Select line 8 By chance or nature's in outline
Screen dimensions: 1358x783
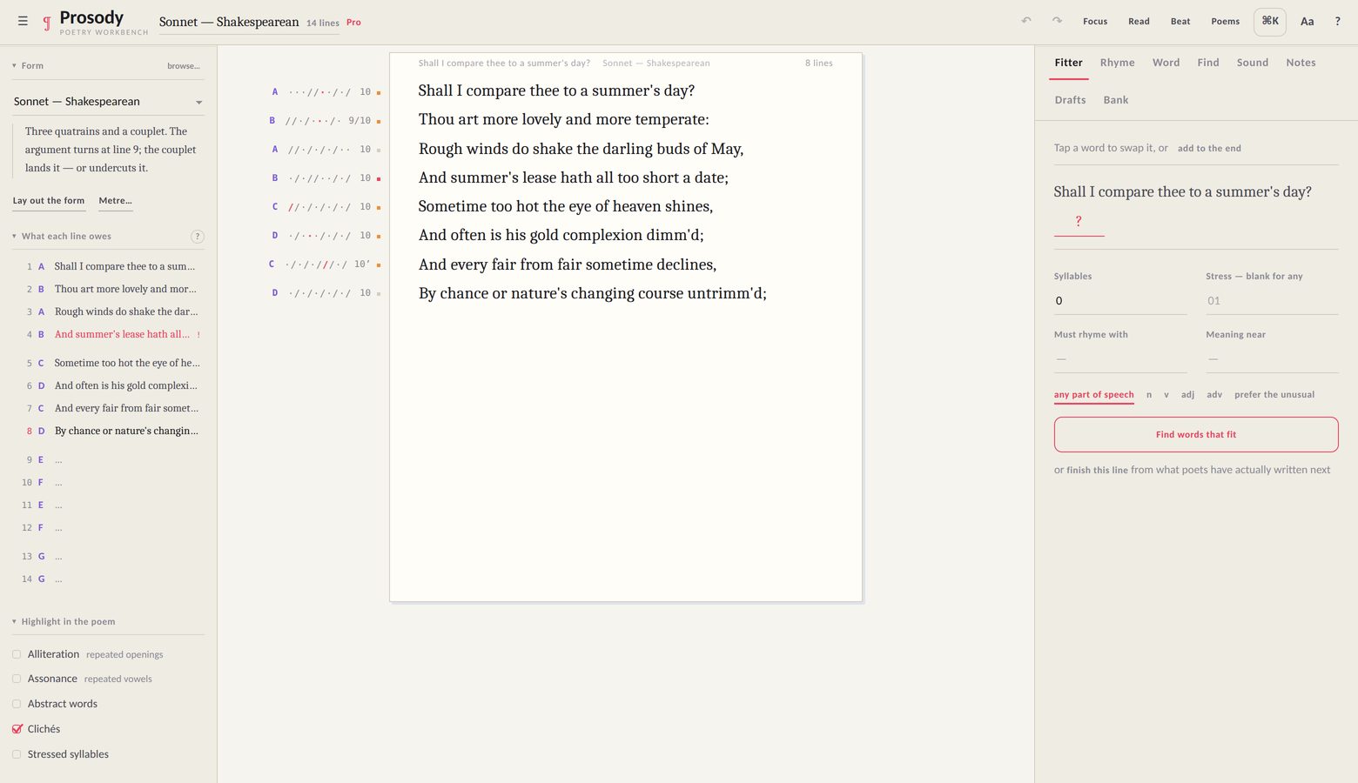coord(111,432)
